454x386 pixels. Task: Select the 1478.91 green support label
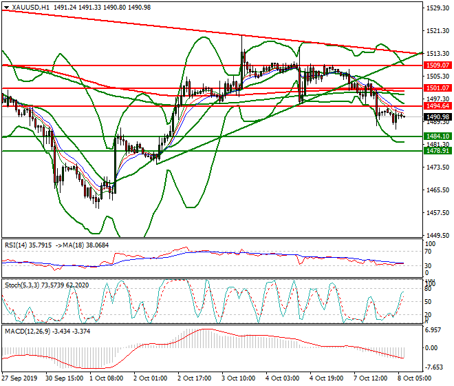437,151
